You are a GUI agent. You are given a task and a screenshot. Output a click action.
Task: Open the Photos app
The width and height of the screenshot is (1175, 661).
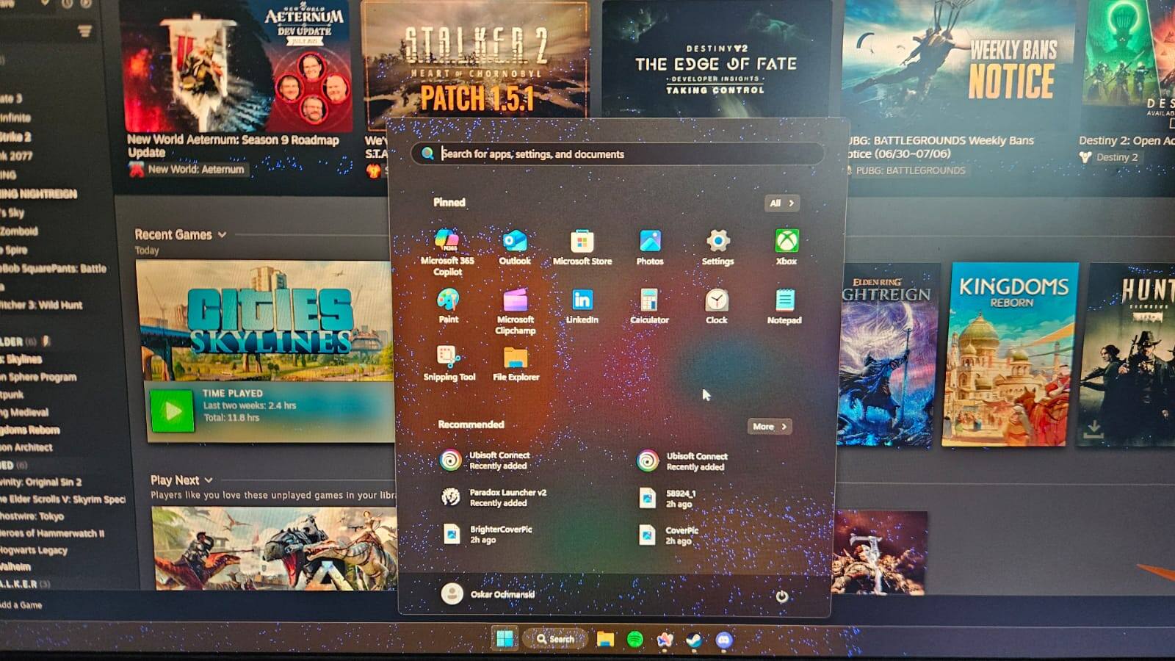650,248
